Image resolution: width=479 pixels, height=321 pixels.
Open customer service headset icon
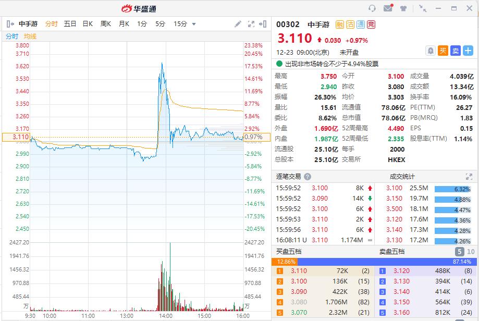pyautogui.click(x=372, y=8)
